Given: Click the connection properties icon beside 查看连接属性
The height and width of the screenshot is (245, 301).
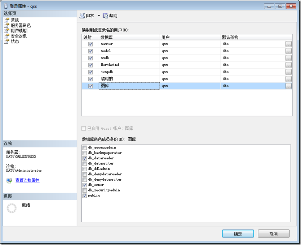Looking at the screenshot, I should [9, 180].
